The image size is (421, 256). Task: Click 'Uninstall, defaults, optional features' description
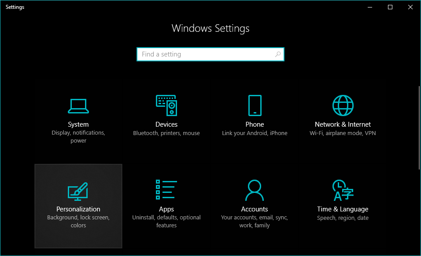coord(166,221)
